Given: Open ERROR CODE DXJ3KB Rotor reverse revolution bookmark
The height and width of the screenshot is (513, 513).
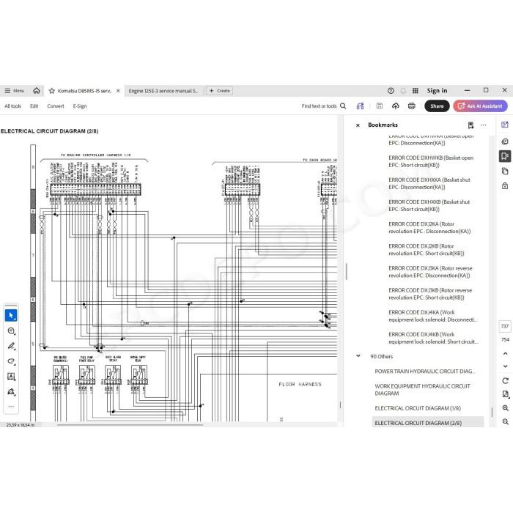Looking at the screenshot, I should pos(430,294).
